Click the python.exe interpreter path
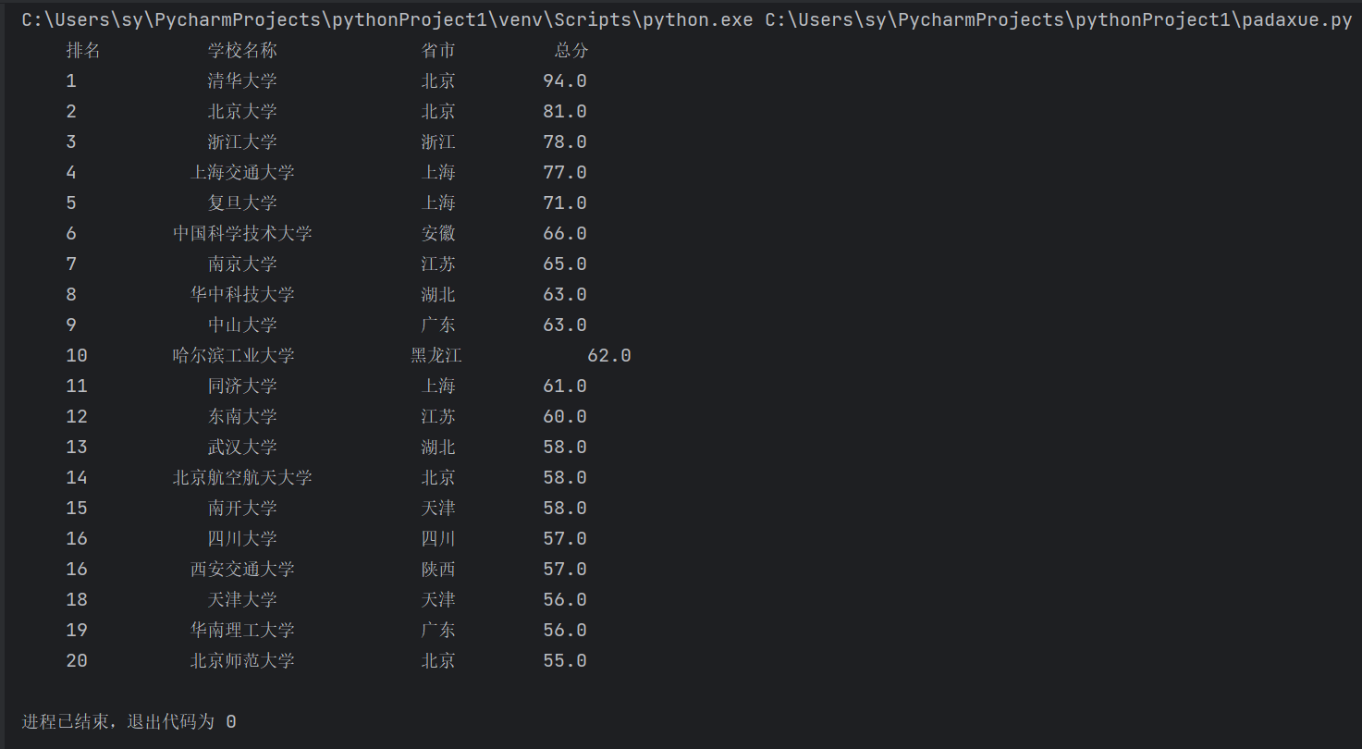Image resolution: width=1362 pixels, height=749 pixels. tap(387, 20)
